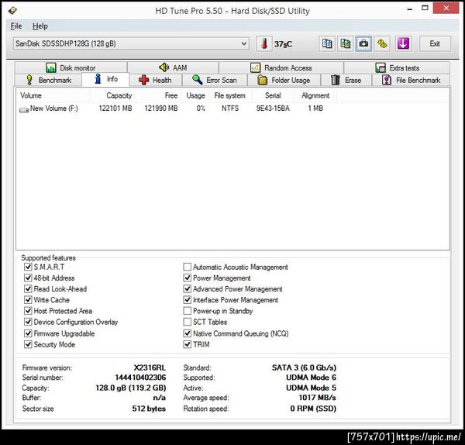Switch to the Error Scan tab

tap(215, 80)
